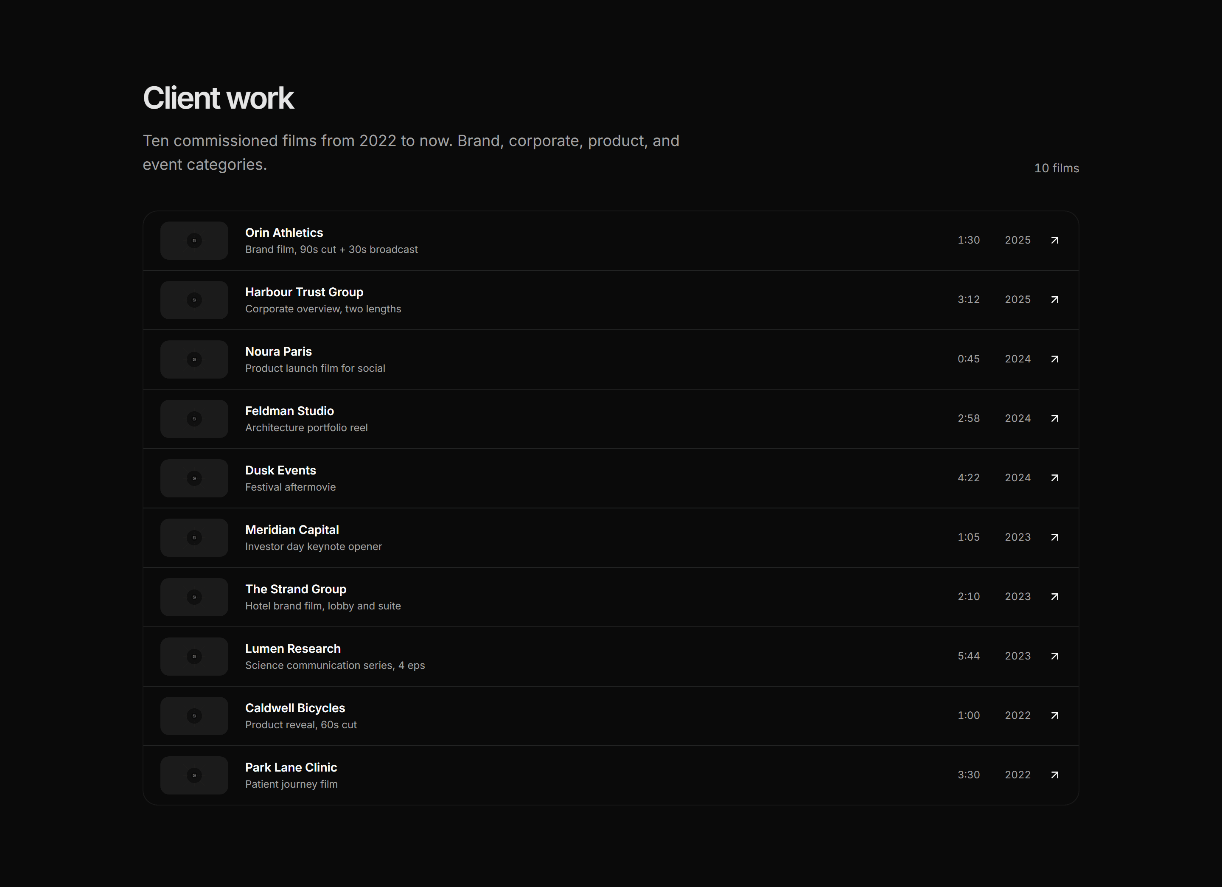Open the Noura Paris arrow icon
The width and height of the screenshot is (1222, 887).
click(x=1054, y=359)
